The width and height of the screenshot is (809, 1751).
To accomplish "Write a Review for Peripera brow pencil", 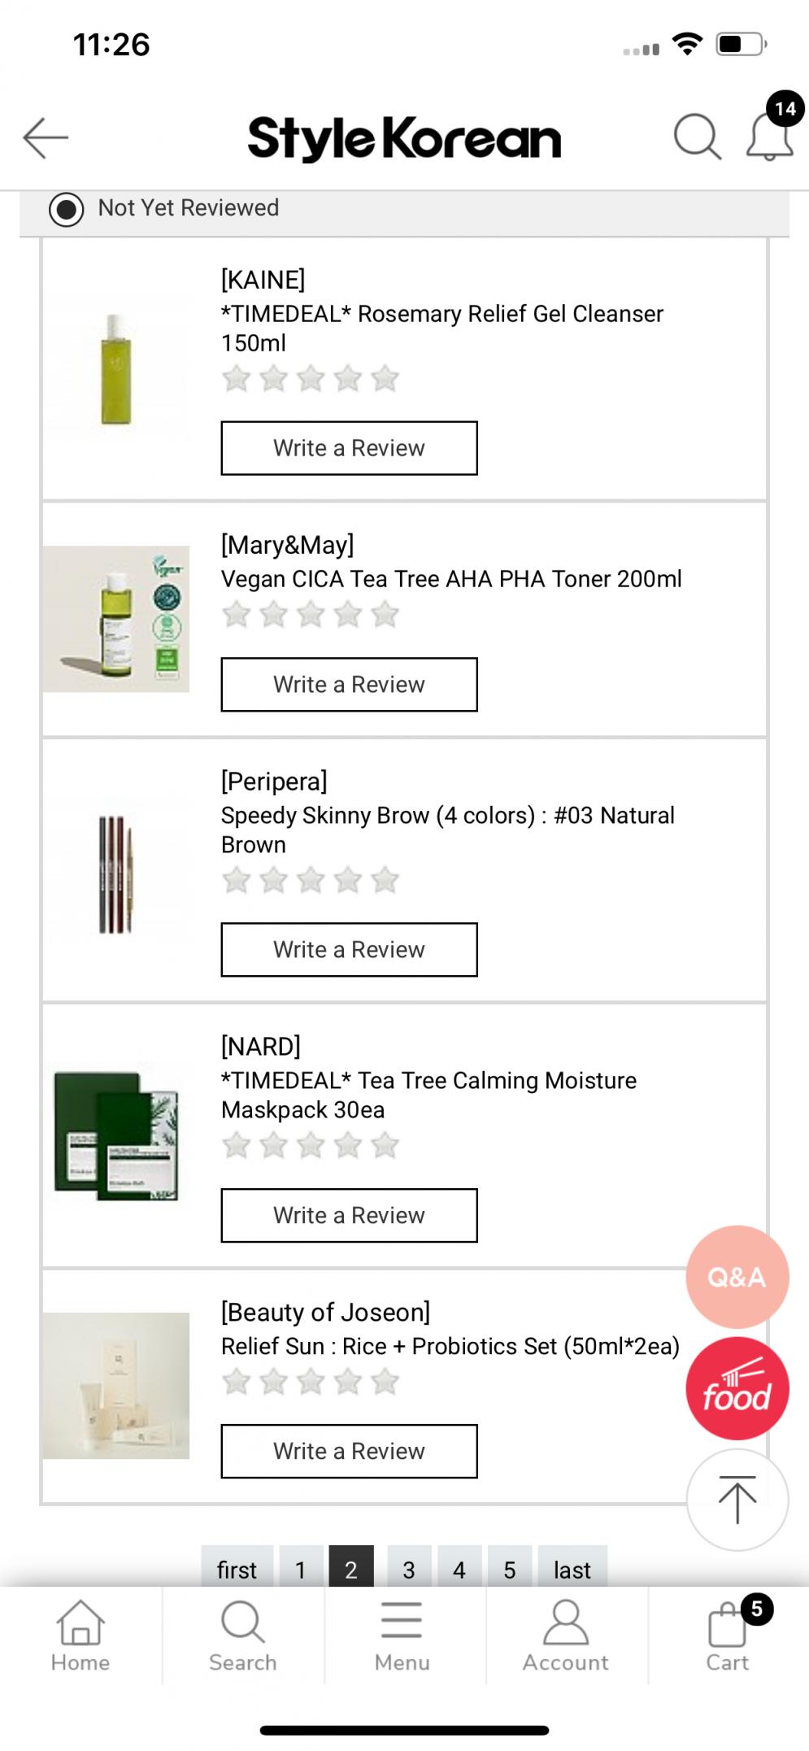I will tap(349, 950).
